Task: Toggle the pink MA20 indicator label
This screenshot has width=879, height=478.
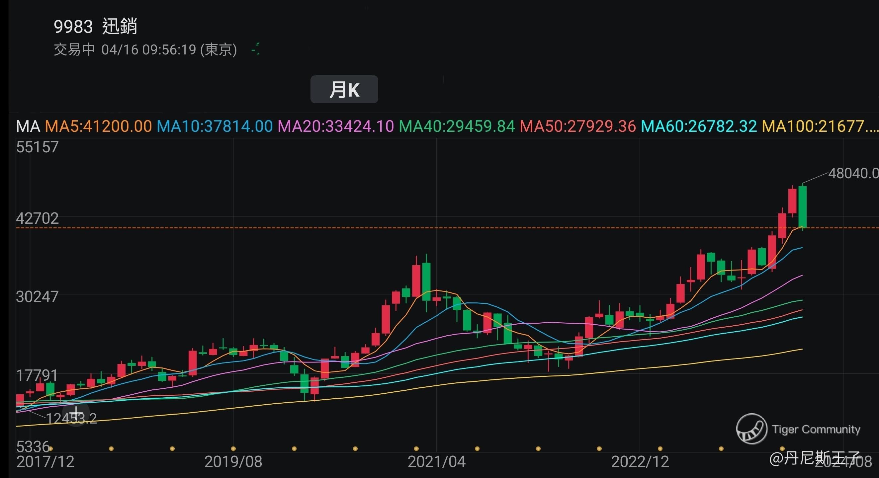Action: (336, 126)
